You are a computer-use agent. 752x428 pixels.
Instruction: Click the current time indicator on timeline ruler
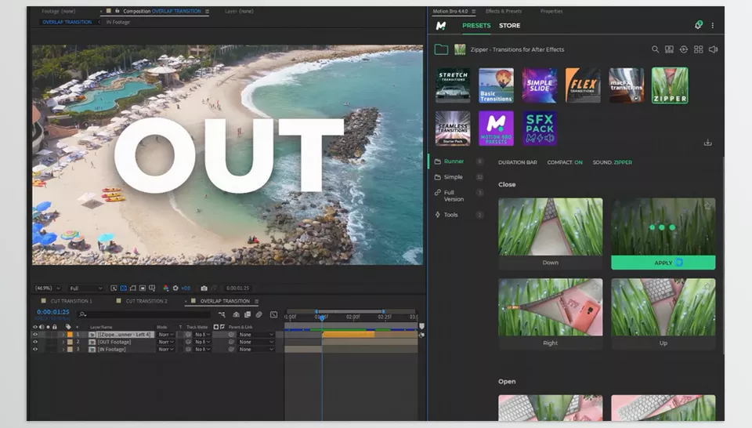[x=322, y=317]
